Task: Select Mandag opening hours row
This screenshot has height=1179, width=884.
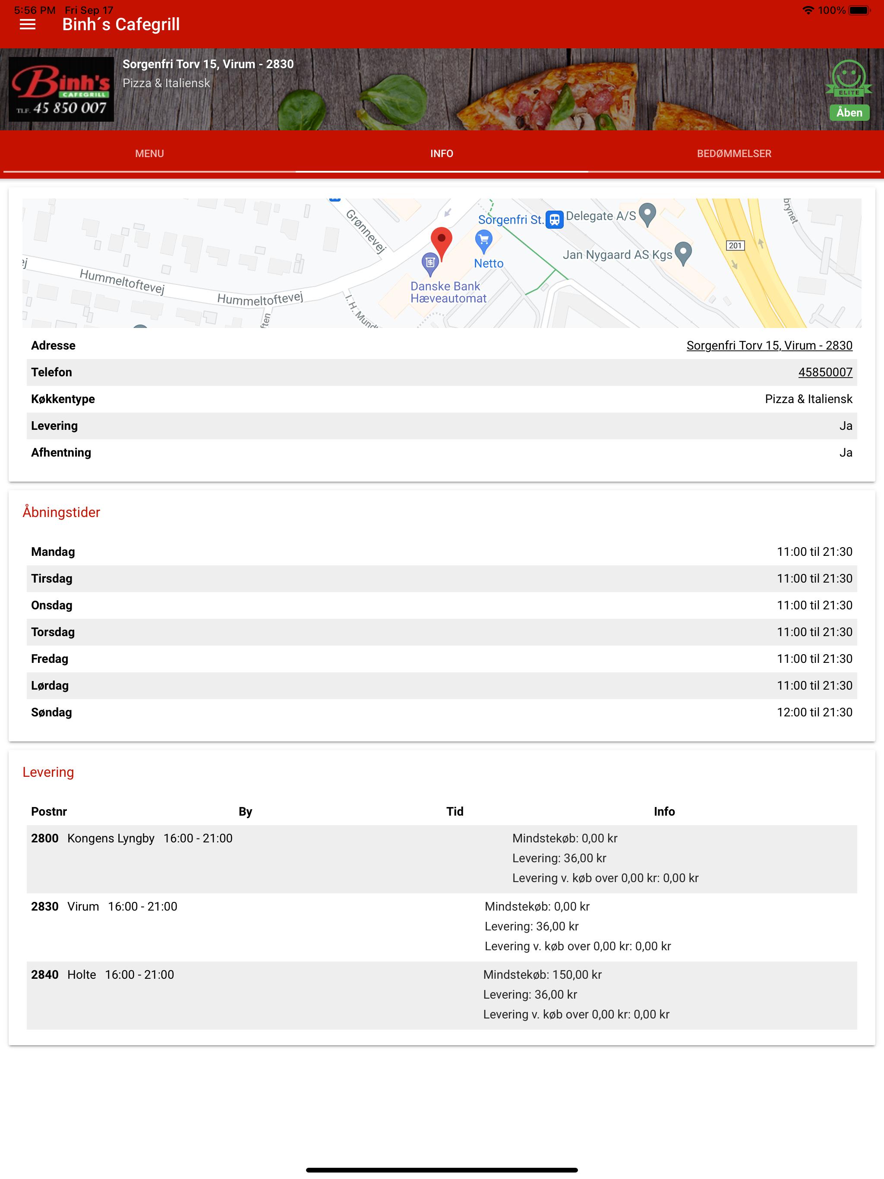Action: point(442,552)
